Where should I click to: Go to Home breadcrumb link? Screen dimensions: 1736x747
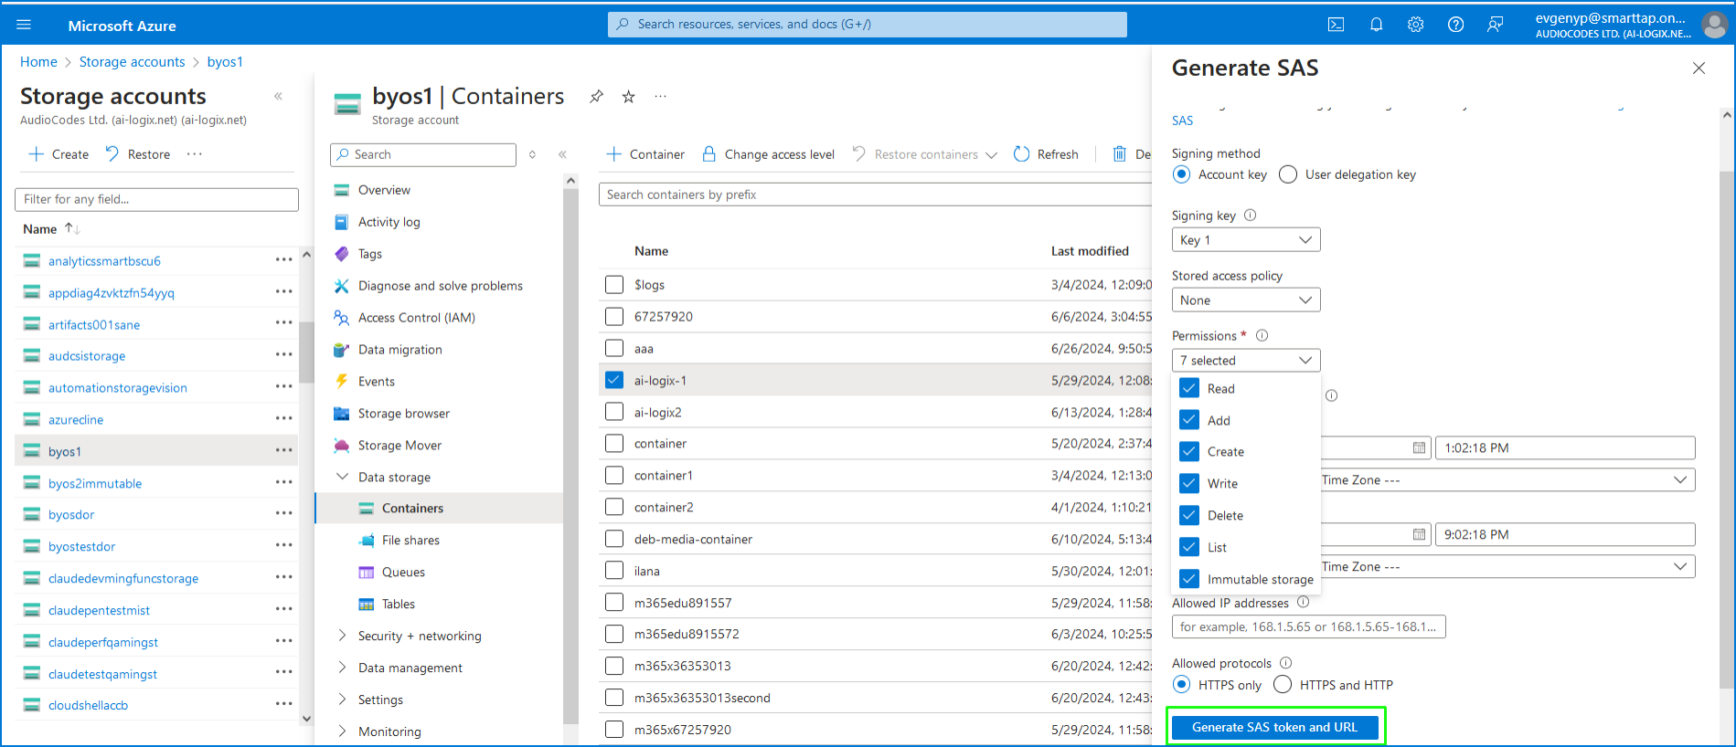pyautogui.click(x=38, y=62)
